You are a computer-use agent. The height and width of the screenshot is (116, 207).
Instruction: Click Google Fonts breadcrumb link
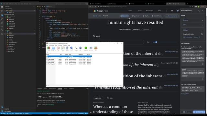point(97,16)
